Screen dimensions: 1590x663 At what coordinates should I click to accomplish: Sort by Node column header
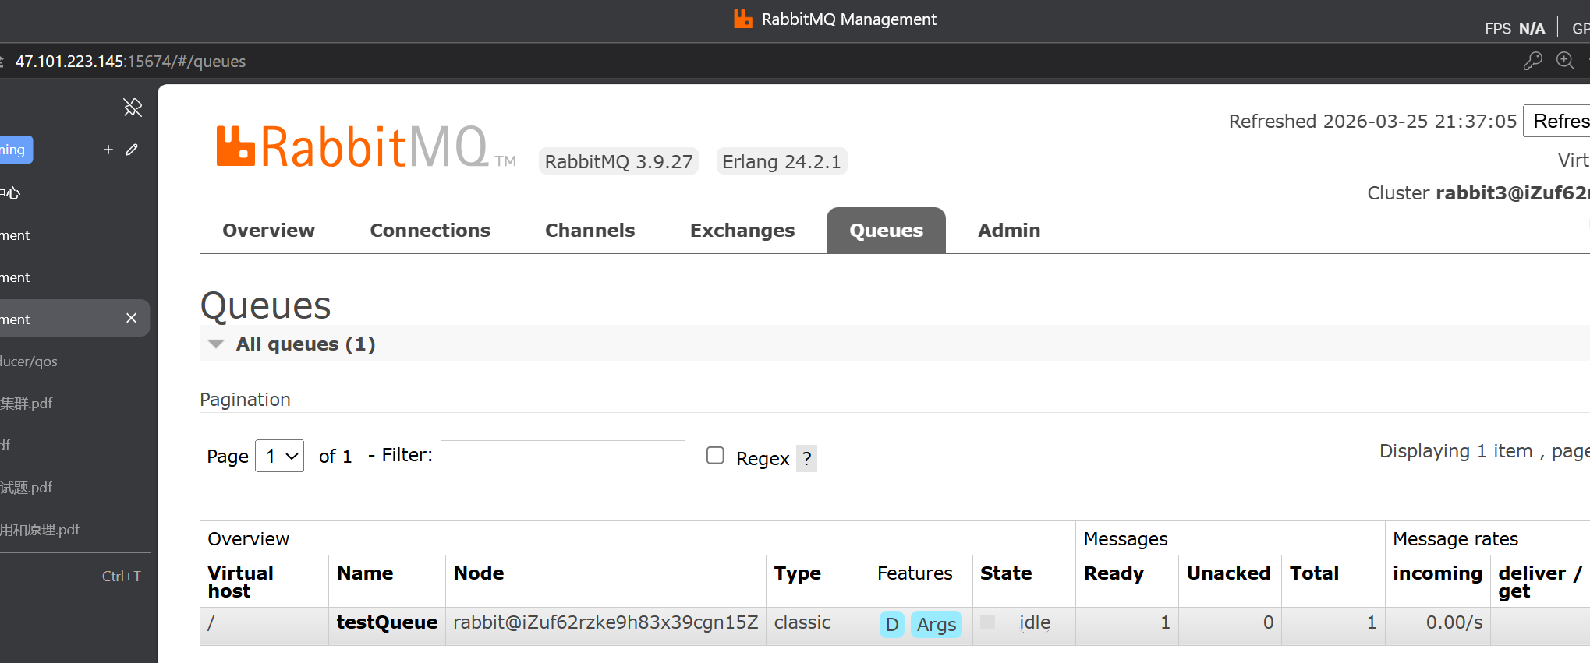point(479,573)
